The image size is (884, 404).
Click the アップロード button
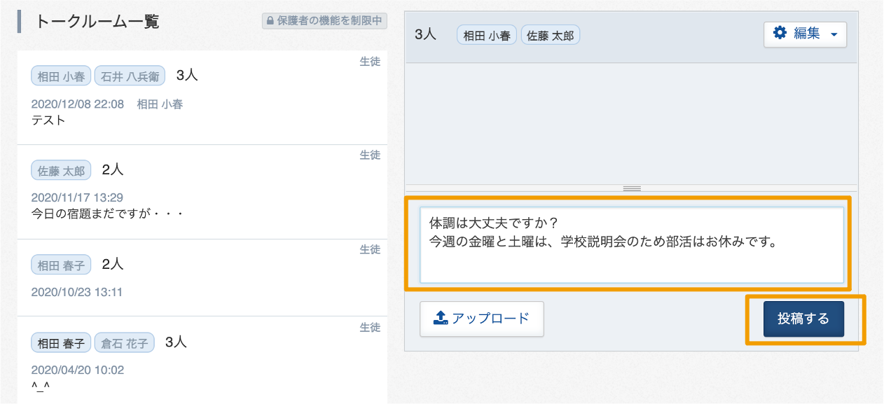click(482, 319)
